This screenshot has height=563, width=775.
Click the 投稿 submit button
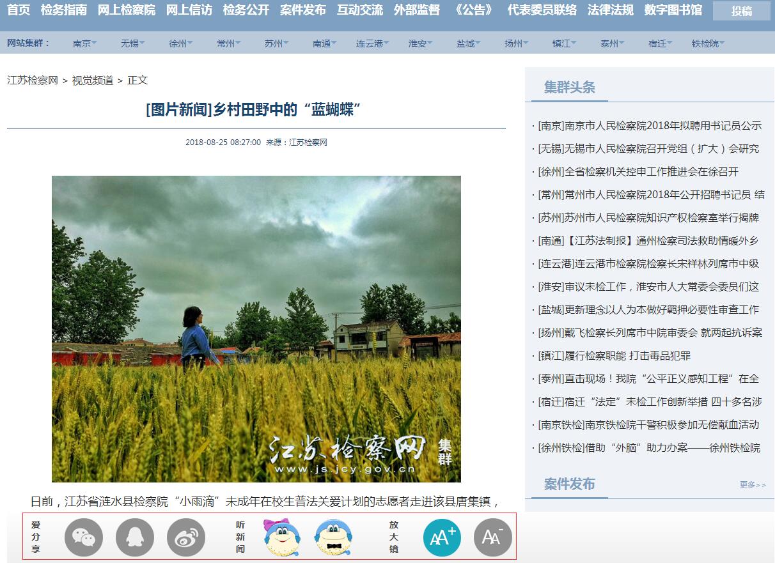(x=742, y=11)
